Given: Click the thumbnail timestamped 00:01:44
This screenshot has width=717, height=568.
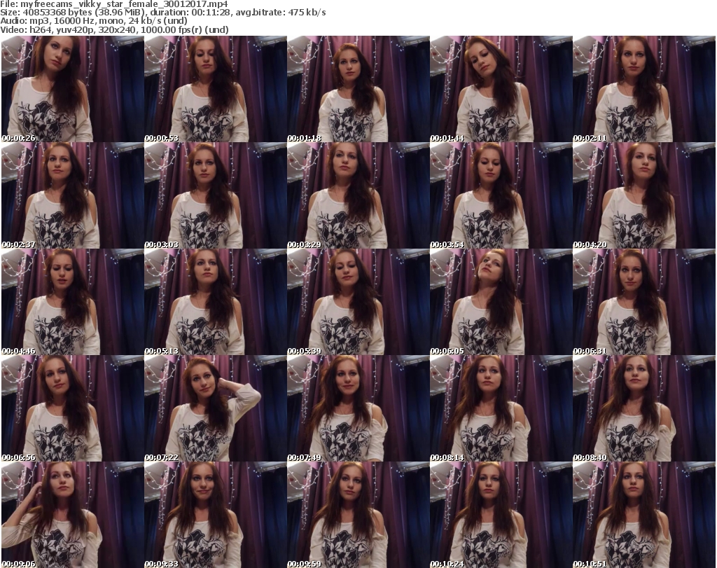Looking at the screenshot, I should click(501, 89).
